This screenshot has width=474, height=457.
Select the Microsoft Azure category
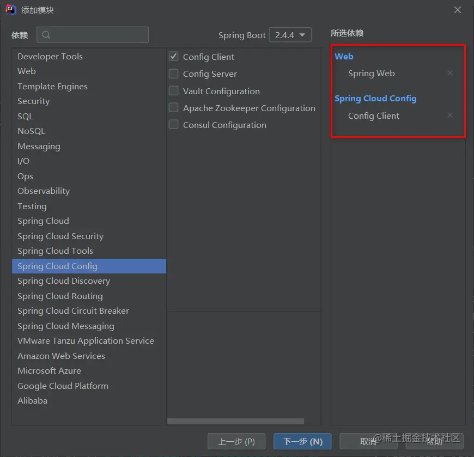tap(89, 370)
